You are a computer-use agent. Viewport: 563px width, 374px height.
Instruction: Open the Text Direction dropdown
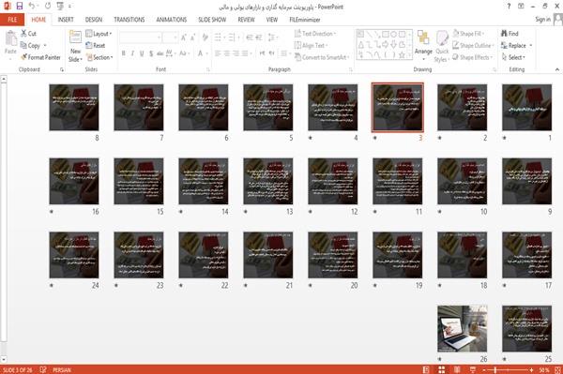coord(315,34)
